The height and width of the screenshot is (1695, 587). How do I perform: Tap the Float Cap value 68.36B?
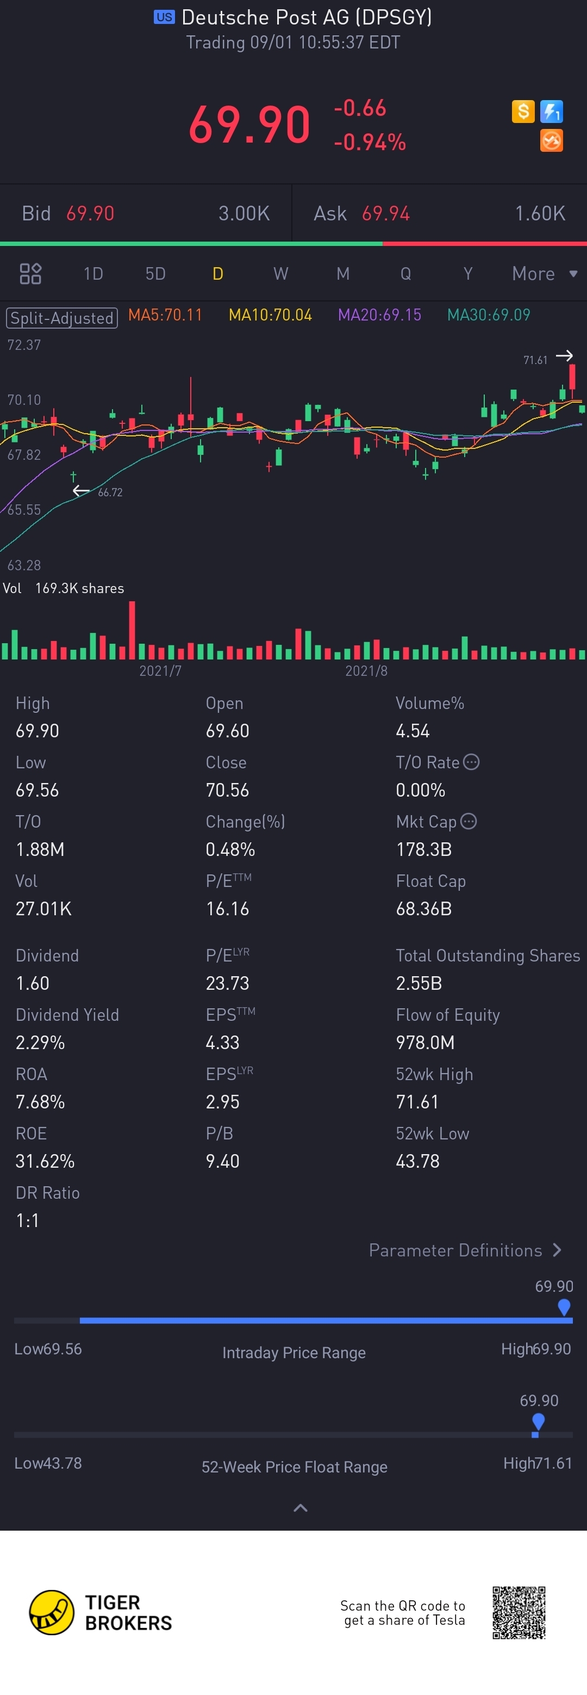(423, 909)
